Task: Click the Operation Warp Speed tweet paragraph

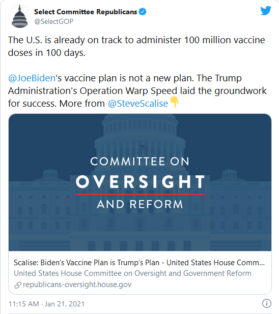Action: point(137,91)
